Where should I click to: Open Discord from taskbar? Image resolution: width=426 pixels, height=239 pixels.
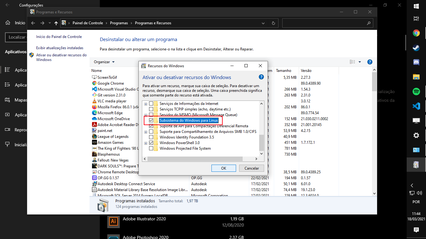(x=416, y=62)
